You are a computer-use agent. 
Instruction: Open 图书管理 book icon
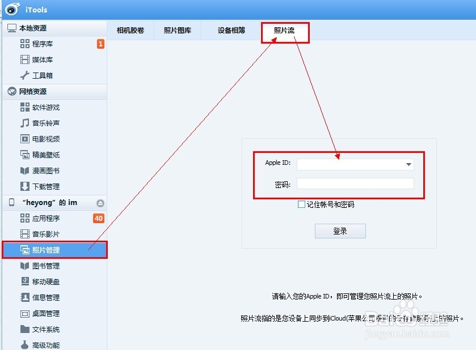click(24, 266)
